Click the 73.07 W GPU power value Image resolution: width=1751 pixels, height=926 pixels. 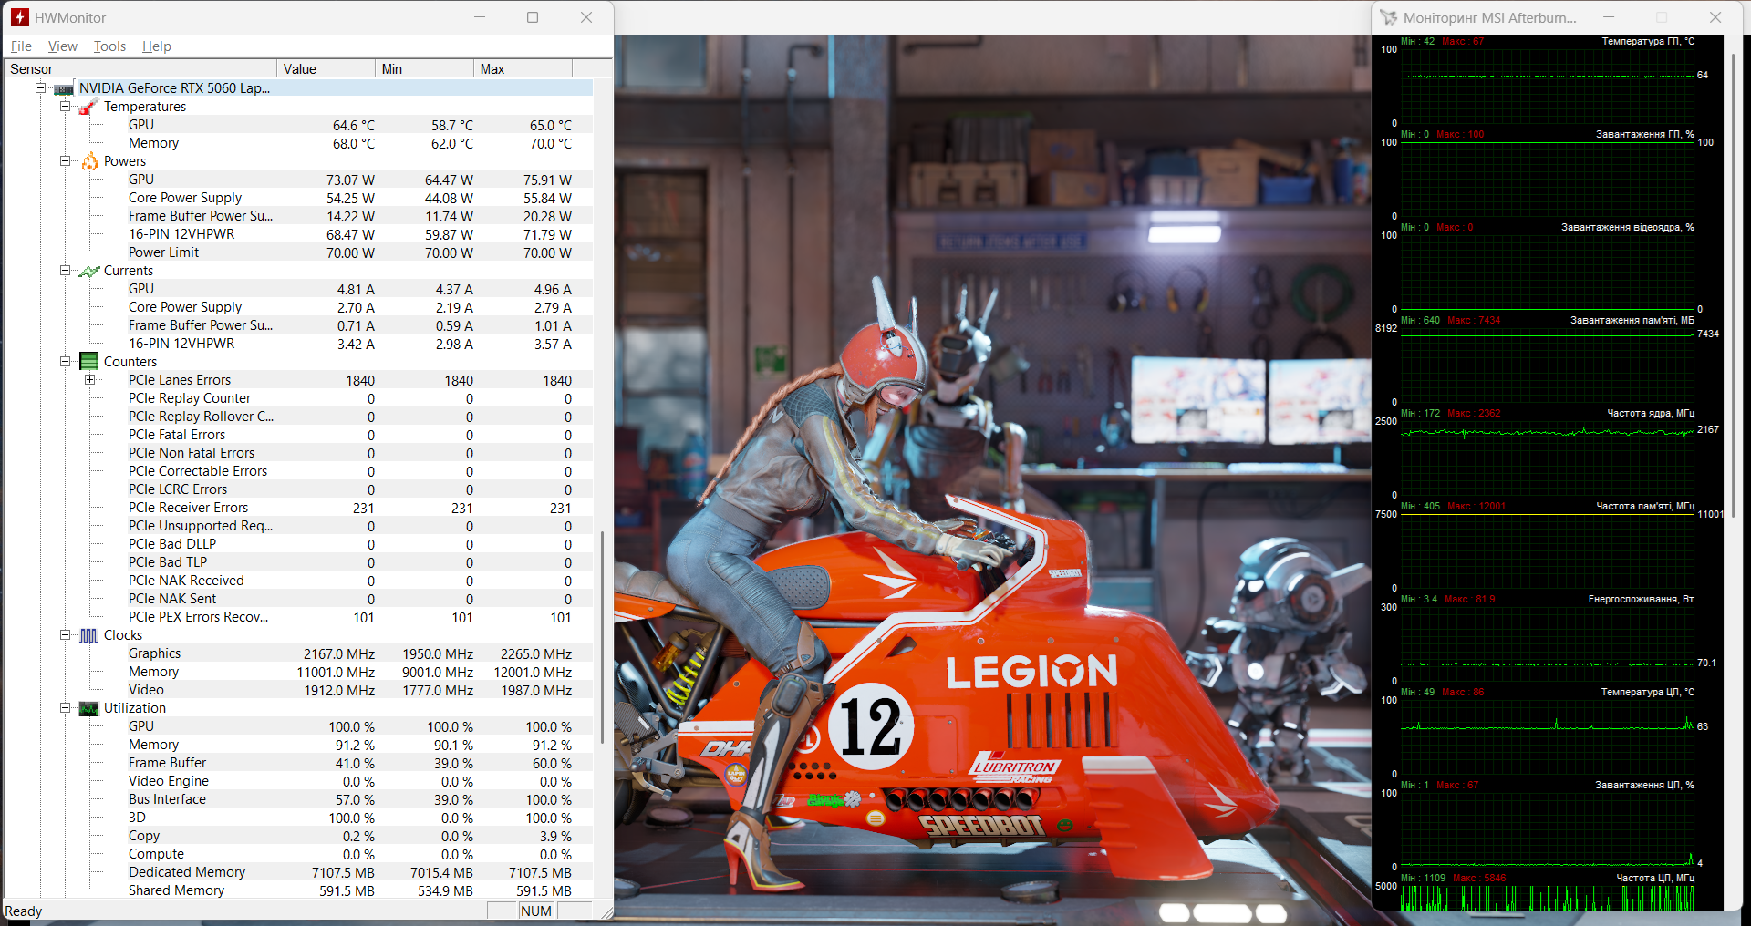pos(350,180)
